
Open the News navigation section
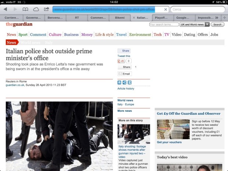11,35
